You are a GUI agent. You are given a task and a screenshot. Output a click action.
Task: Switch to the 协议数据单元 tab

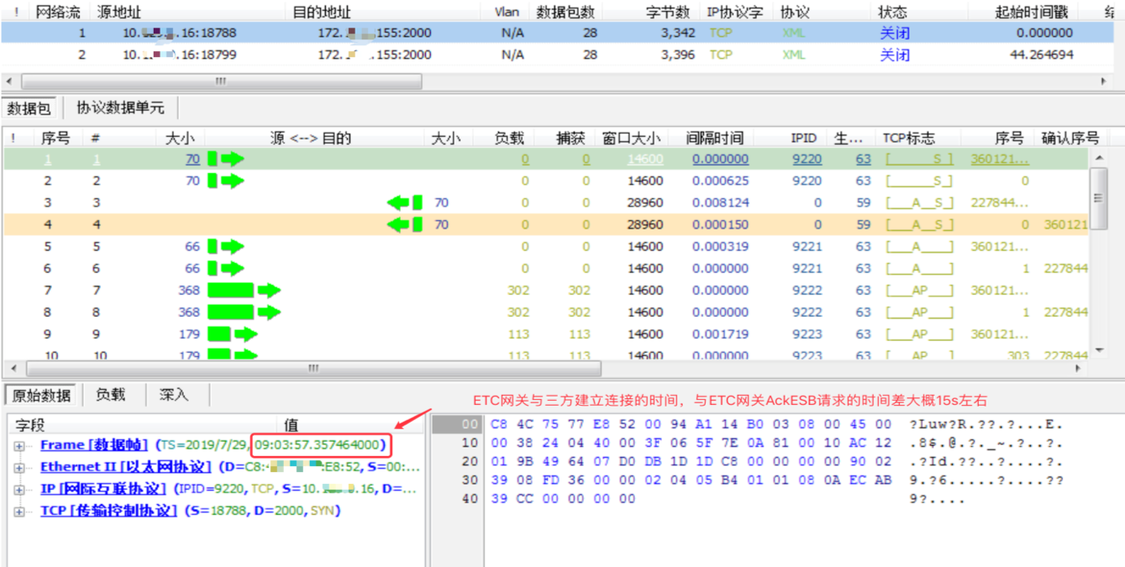pyautogui.click(x=120, y=108)
